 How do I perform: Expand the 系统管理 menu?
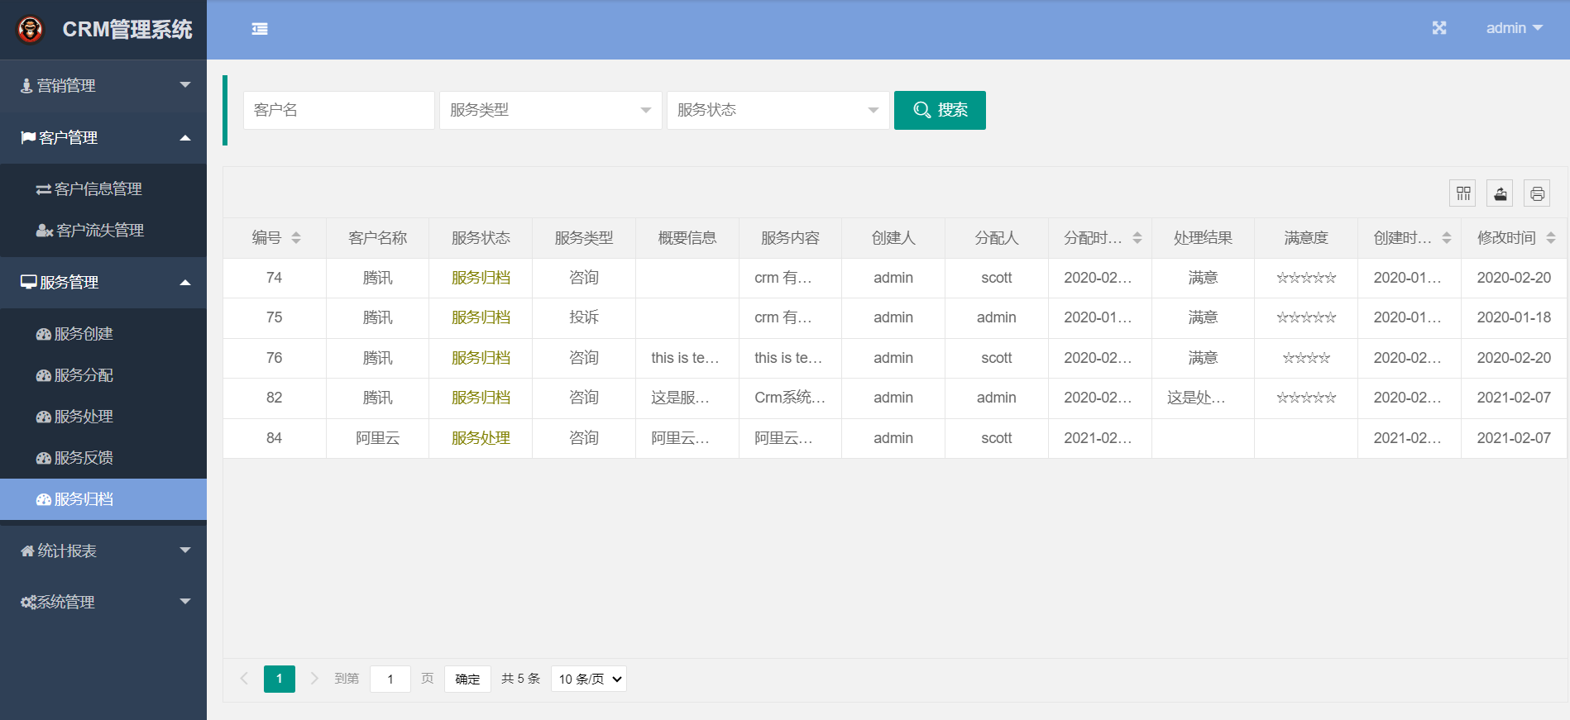pos(103,602)
